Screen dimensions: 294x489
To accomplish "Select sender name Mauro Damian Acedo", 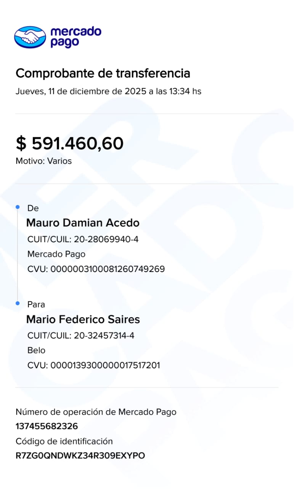I will point(83,223).
